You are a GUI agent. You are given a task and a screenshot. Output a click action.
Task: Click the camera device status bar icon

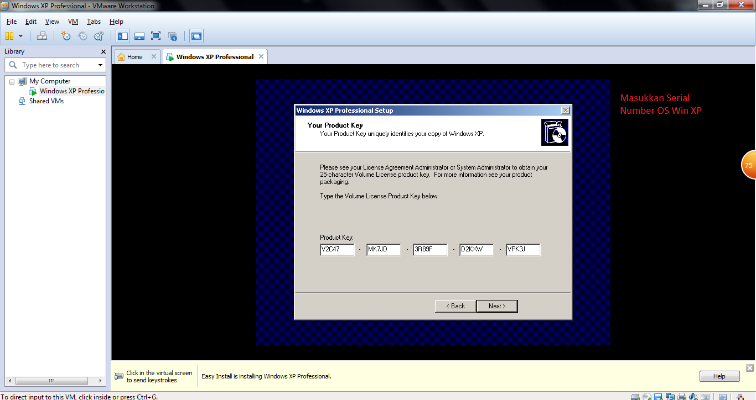click(x=705, y=397)
